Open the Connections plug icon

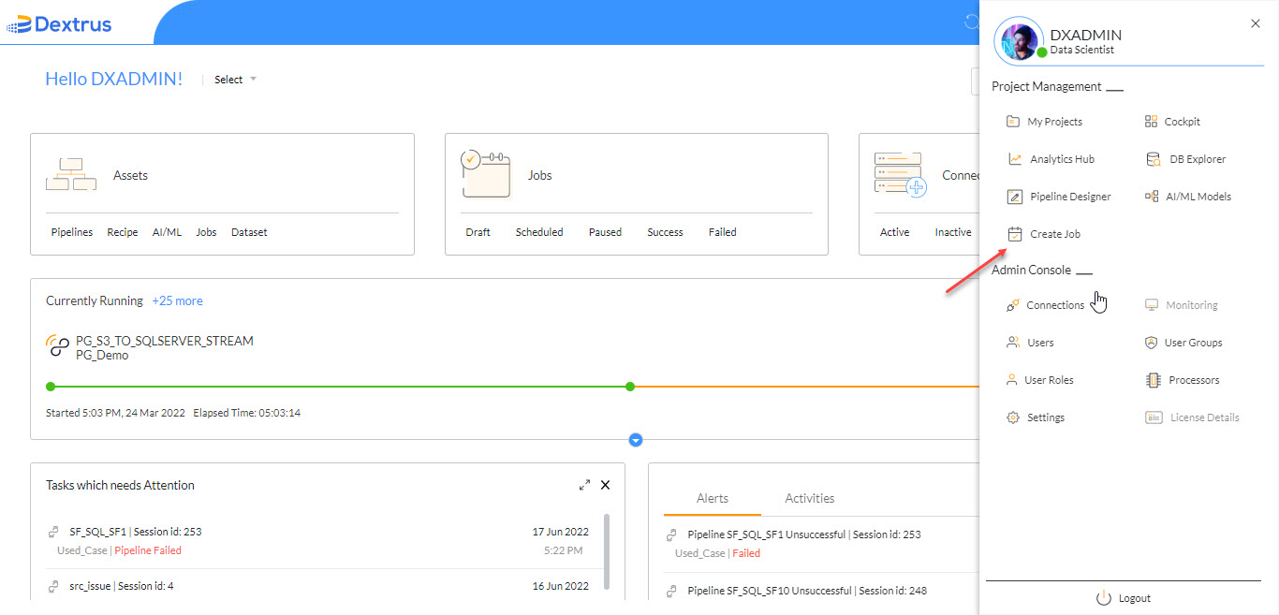(1013, 305)
